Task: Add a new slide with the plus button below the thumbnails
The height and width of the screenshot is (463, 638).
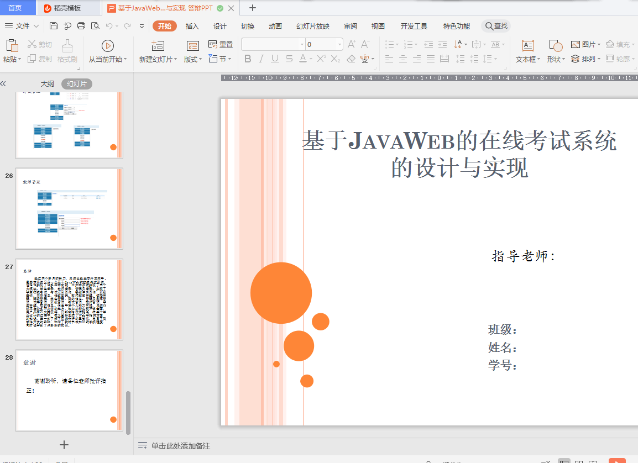Action: tap(64, 445)
